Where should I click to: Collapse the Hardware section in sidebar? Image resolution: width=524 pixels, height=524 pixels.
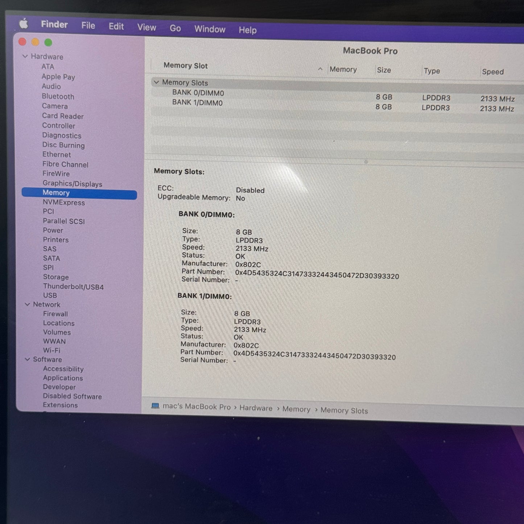pos(25,56)
